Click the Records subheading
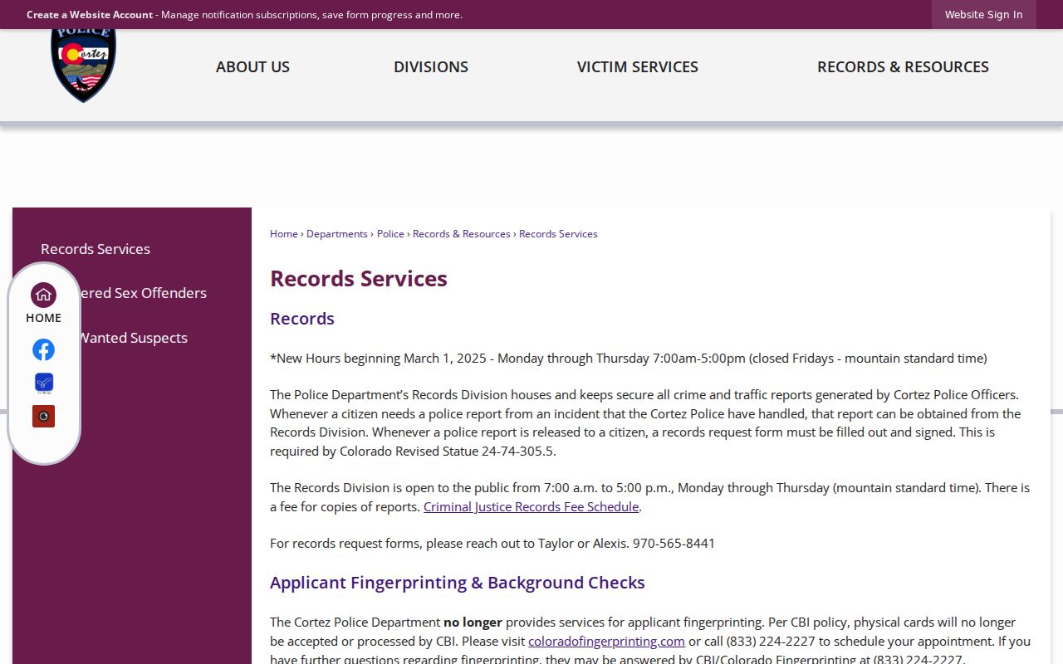The image size is (1063, 664). 302,319
